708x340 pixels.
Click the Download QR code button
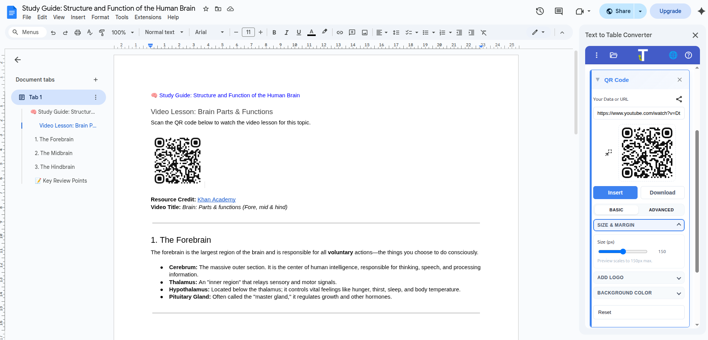click(662, 193)
